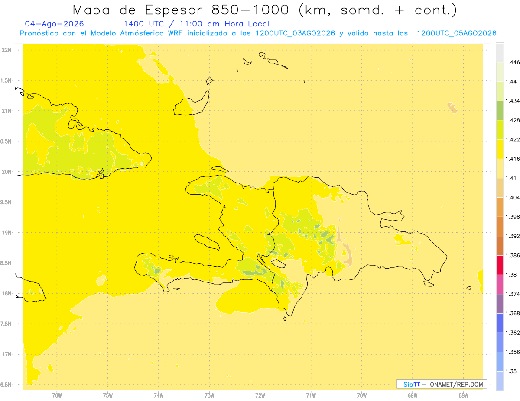Click the '70W' longitude axis label
Image resolution: width=520 pixels, height=401 pixels.
[362, 395]
